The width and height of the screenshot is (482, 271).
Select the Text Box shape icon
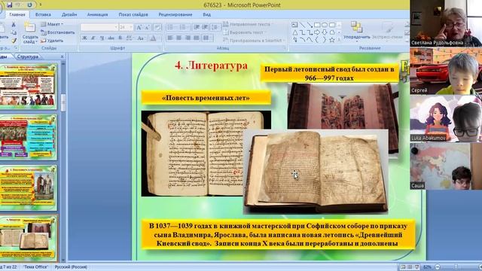click(x=294, y=25)
